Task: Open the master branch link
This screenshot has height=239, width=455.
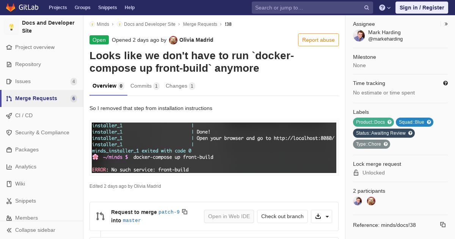Action: tap(132, 220)
